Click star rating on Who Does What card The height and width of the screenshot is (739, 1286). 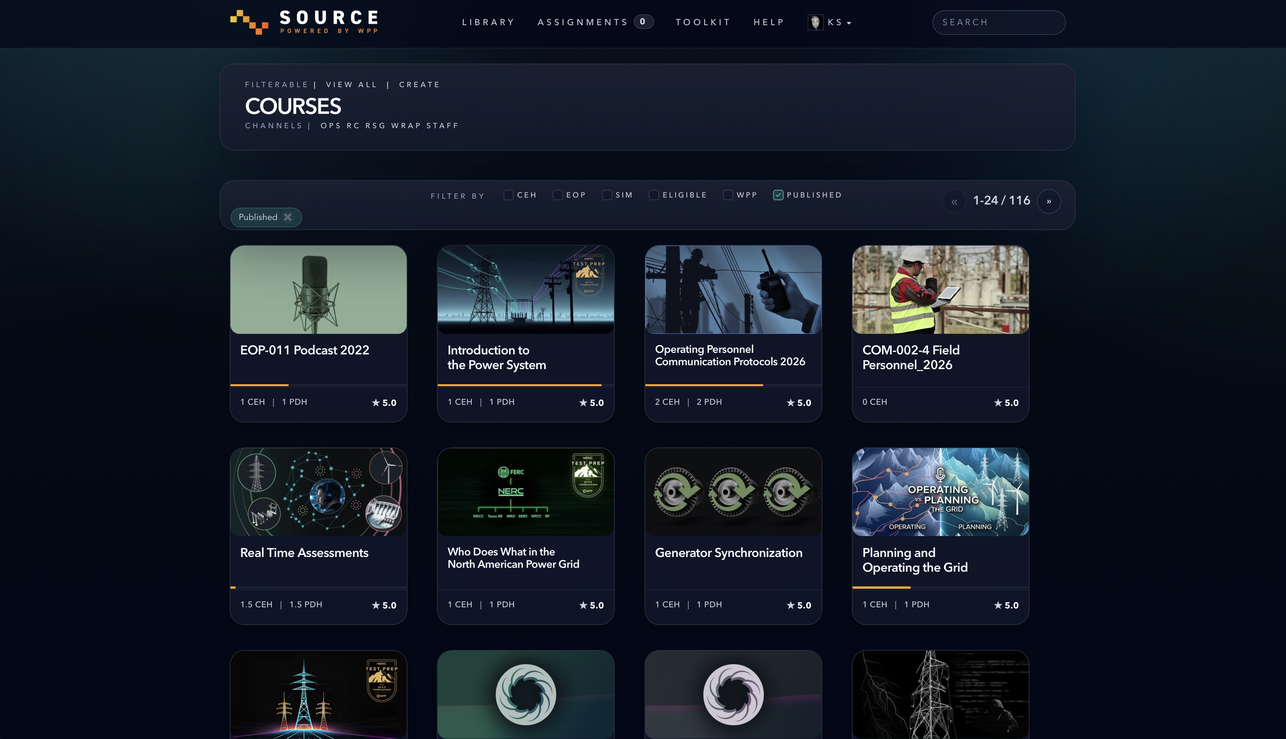(592, 605)
